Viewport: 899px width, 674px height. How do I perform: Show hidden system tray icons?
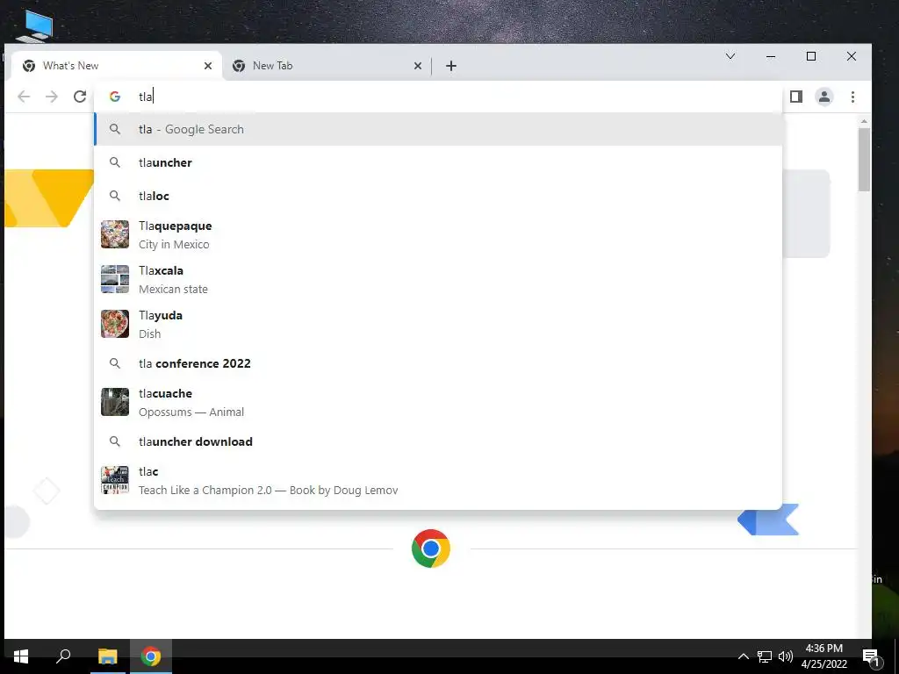(x=743, y=656)
